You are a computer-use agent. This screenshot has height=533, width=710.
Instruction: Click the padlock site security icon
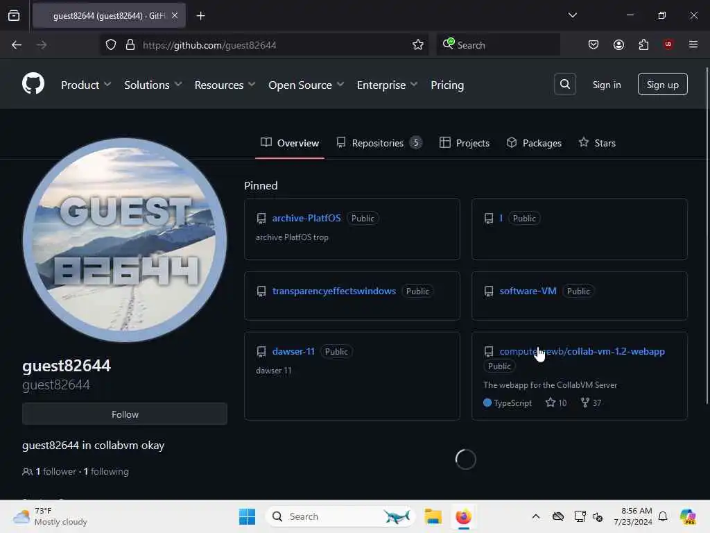coord(130,45)
